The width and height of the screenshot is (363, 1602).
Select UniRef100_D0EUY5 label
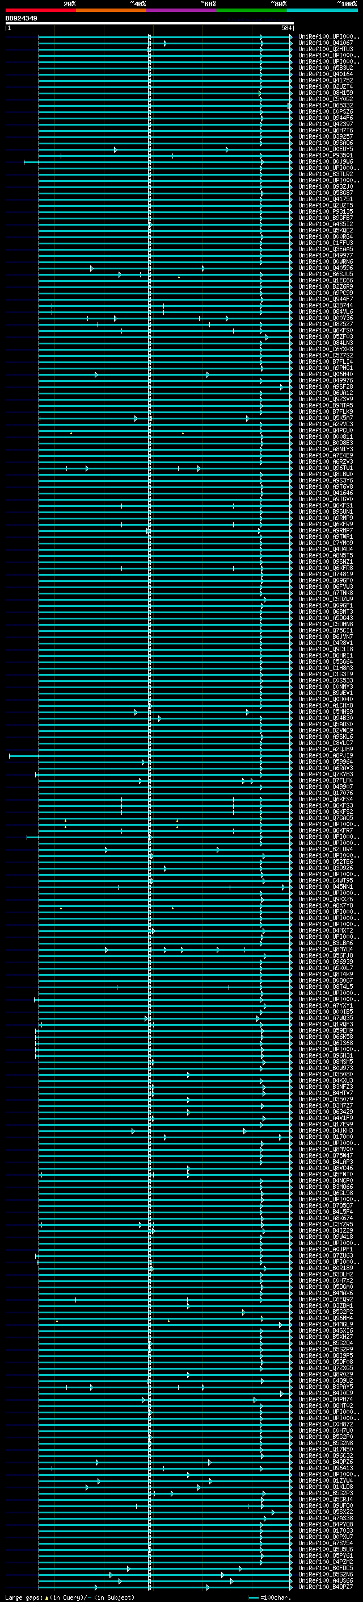tap(325, 149)
